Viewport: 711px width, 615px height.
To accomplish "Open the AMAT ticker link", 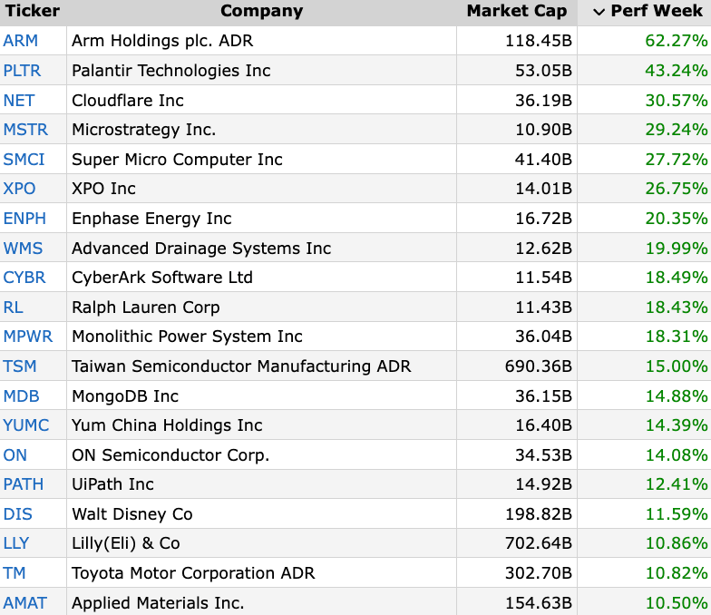I will [x=24, y=603].
